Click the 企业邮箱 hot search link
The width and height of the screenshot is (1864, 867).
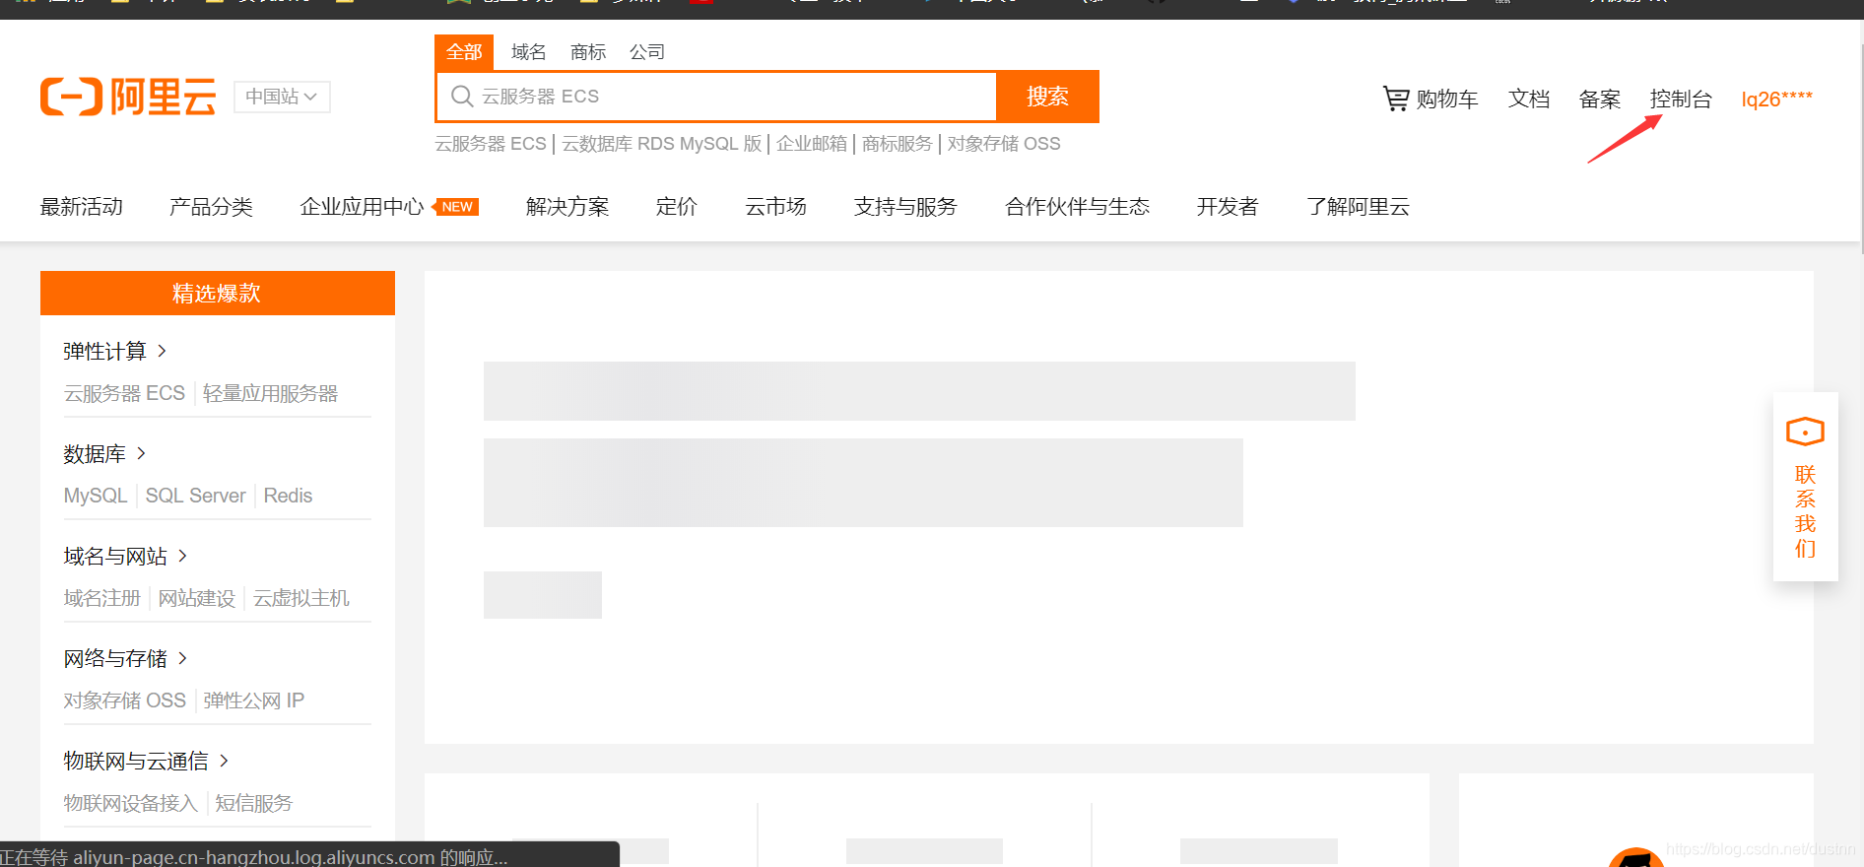pyautogui.click(x=812, y=144)
